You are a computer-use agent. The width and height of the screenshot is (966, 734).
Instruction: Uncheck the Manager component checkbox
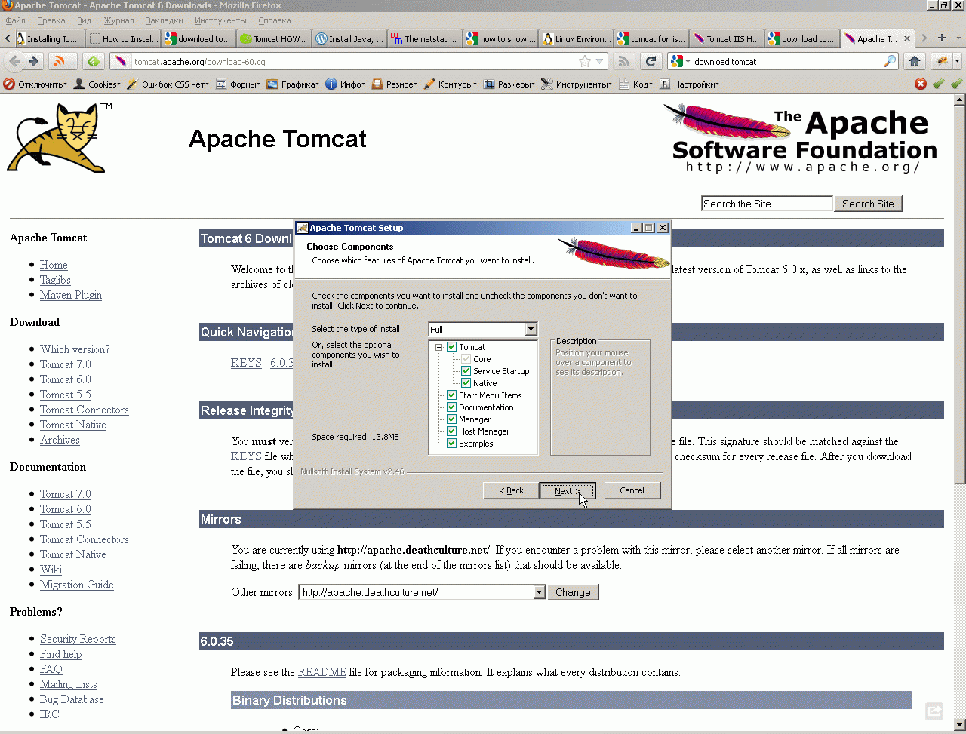[451, 419]
